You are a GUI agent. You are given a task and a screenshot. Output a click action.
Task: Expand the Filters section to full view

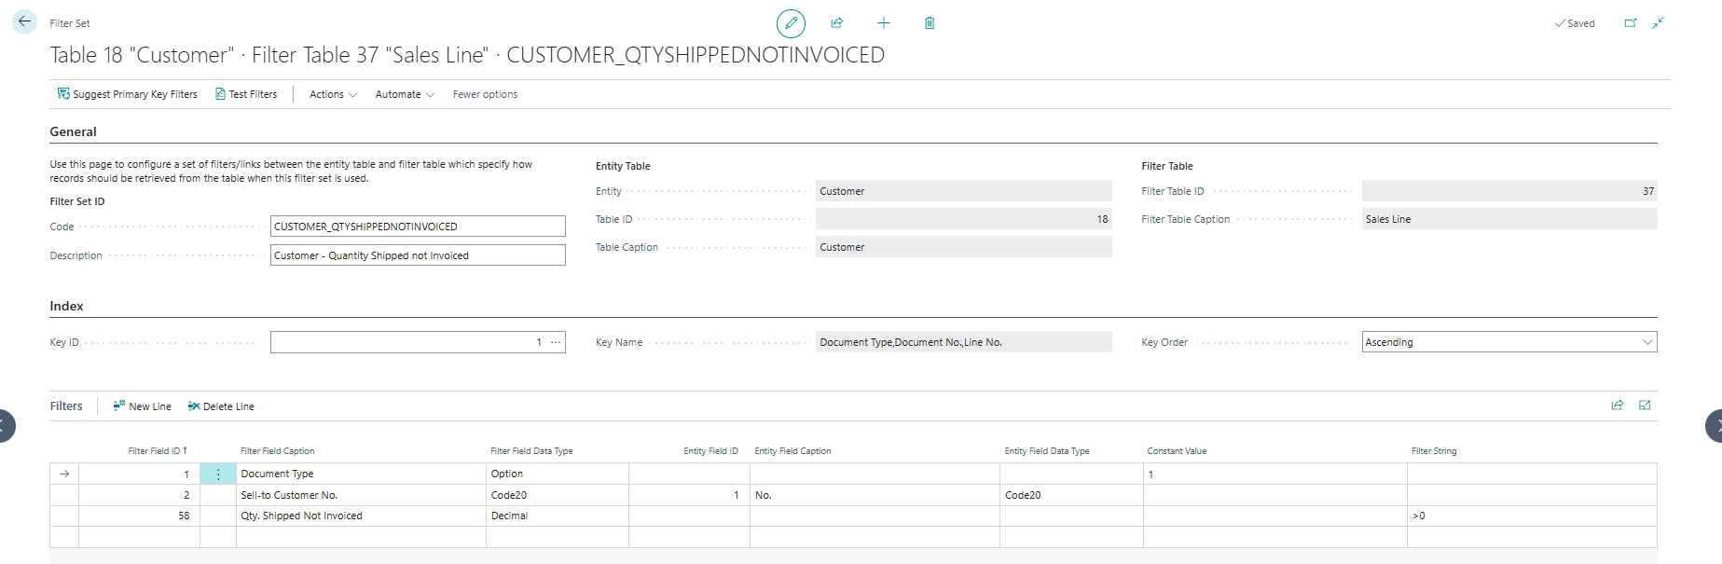point(1645,406)
